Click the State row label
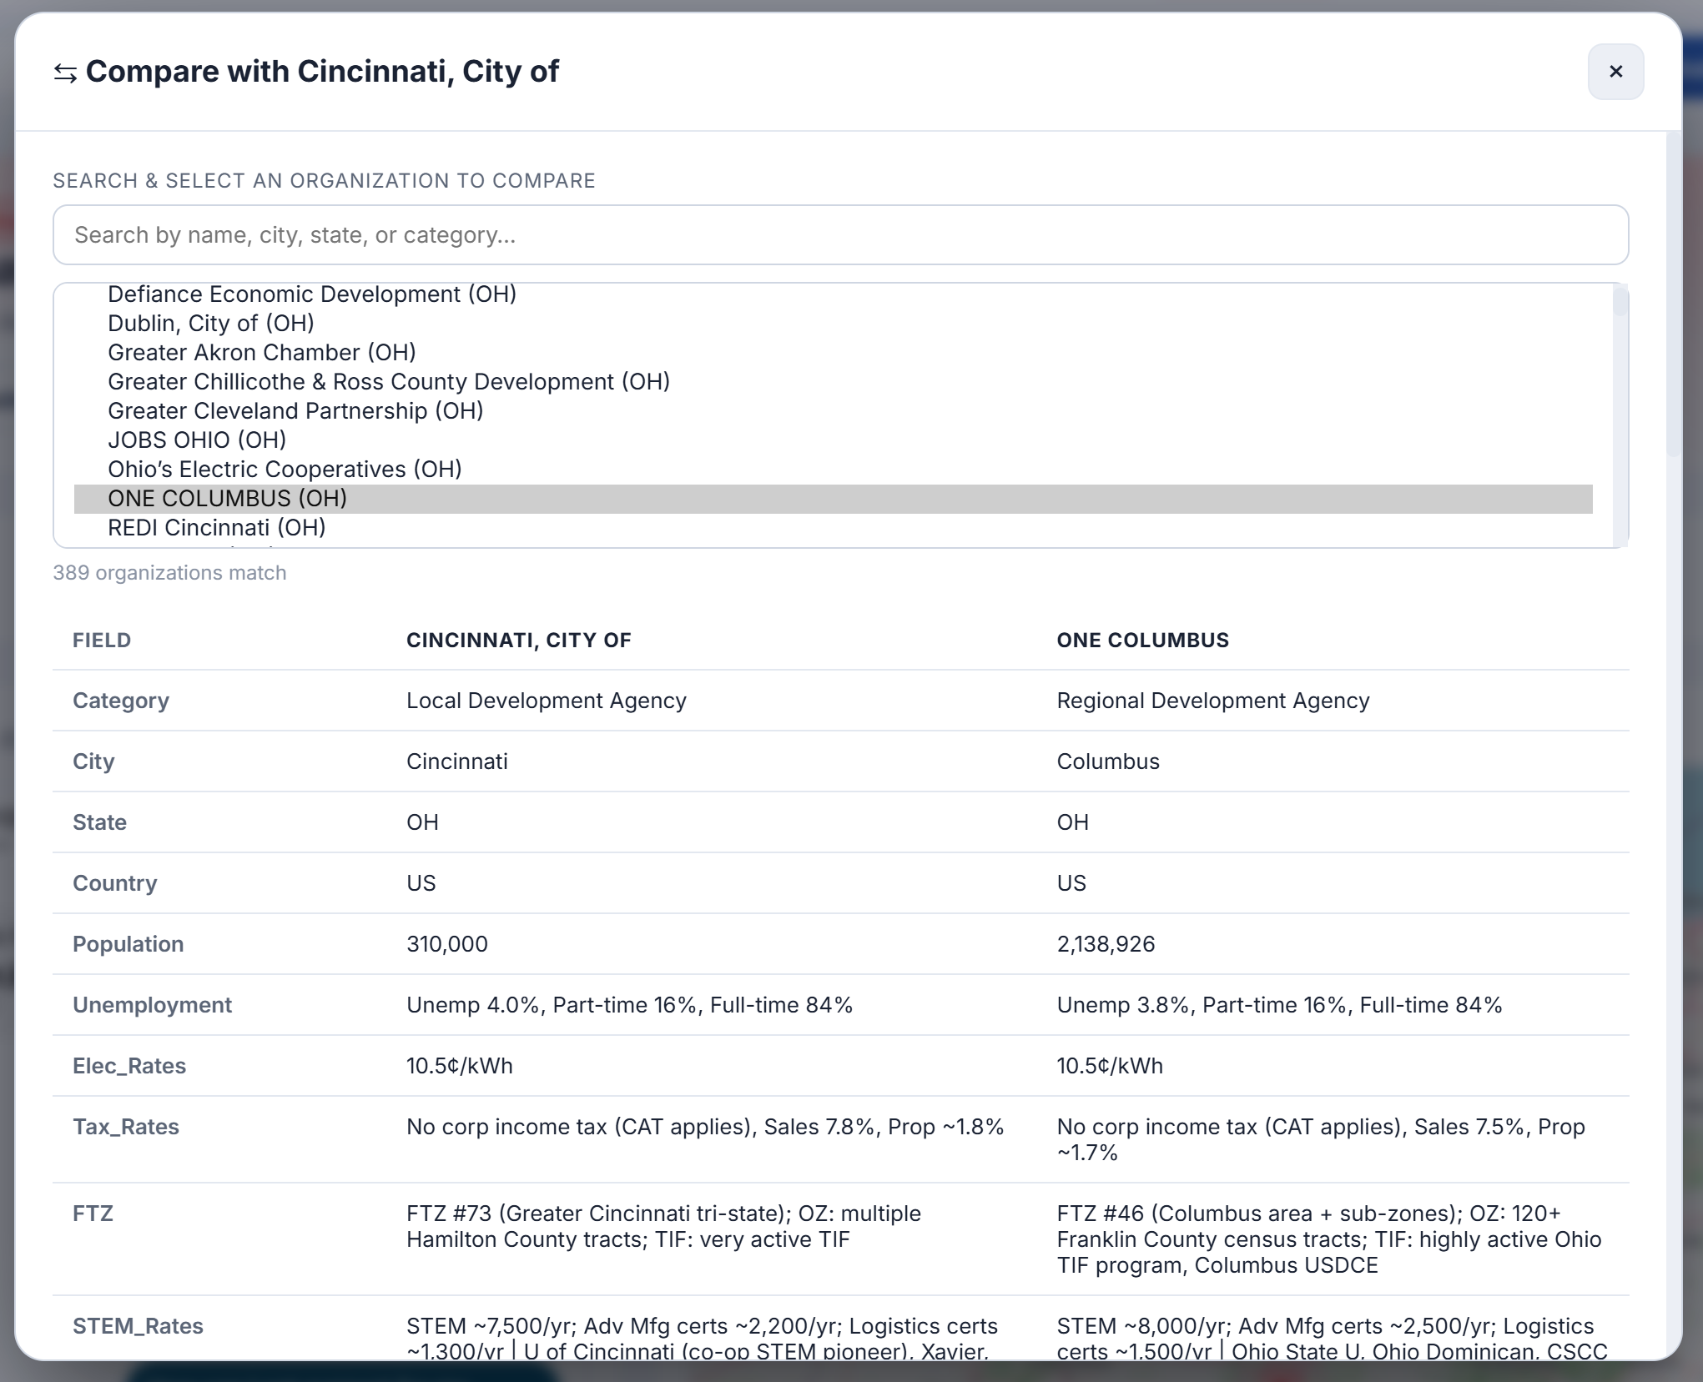This screenshot has width=1703, height=1382. click(99, 822)
